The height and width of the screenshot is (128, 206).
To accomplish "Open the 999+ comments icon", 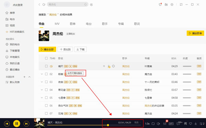I will coord(179,124).
